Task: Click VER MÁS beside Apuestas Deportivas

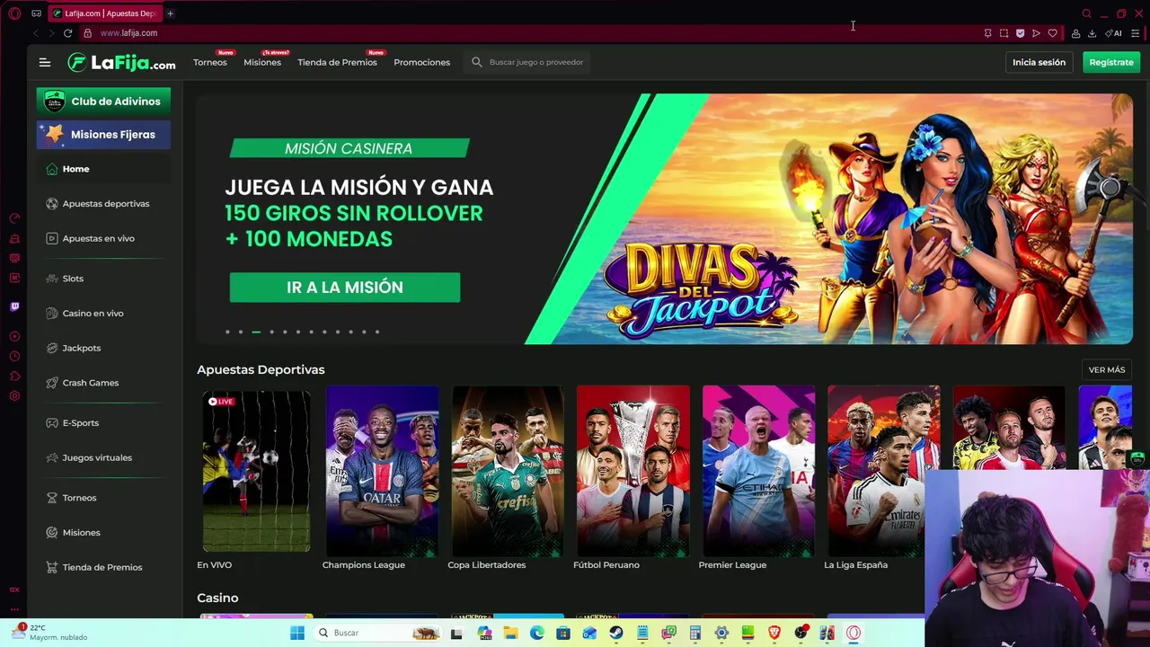Action: (1106, 369)
